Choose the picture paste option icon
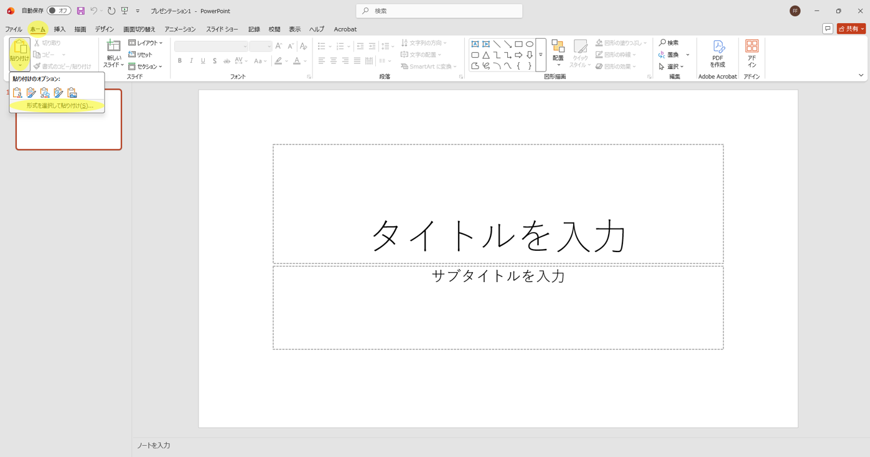Image resolution: width=870 pixels, height=457 pixels. 72,93
